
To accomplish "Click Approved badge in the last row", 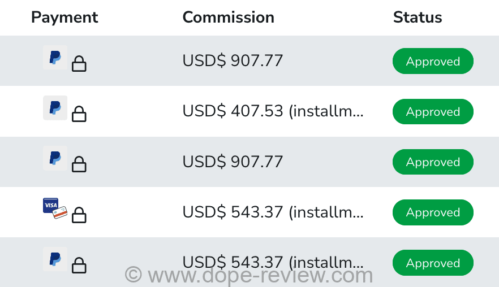I will (x=433, y=263).
